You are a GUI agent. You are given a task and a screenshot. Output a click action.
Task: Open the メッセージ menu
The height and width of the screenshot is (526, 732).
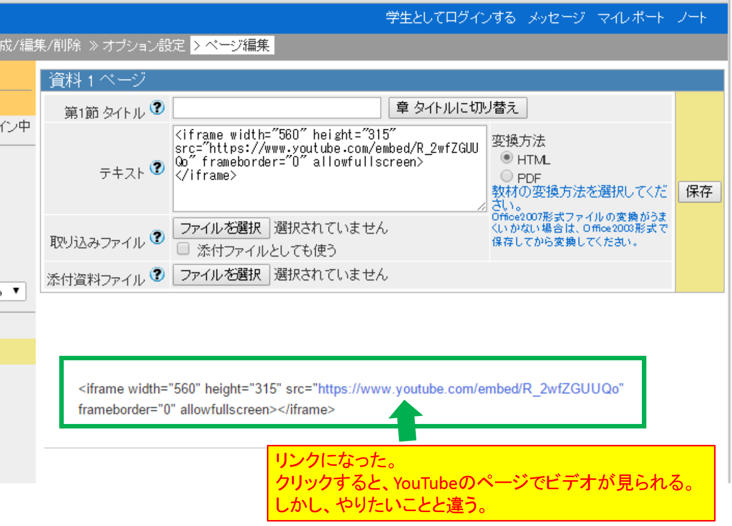(x=556, y=18)
